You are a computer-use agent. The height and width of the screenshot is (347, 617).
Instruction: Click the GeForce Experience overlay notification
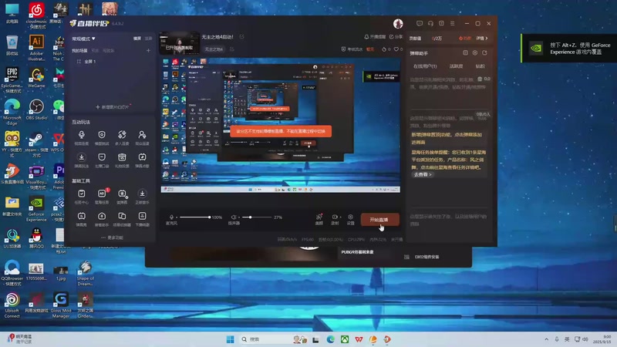pos(569,49)
